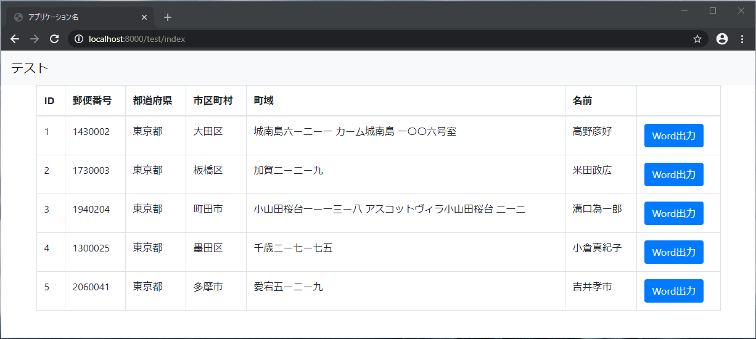Reload the page with refresh icon

54,39
